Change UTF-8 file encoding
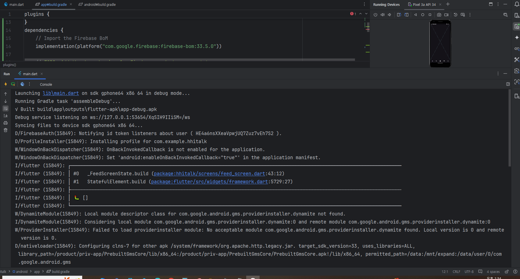This screenshot has height=279, width=520. tap(469, 272)
